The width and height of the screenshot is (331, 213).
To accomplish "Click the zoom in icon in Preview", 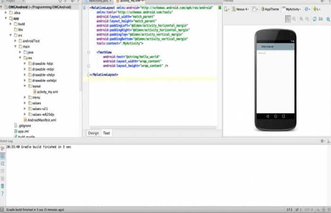I will [301, 19].
